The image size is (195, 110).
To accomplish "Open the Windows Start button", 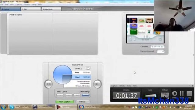I will (3, 107).
